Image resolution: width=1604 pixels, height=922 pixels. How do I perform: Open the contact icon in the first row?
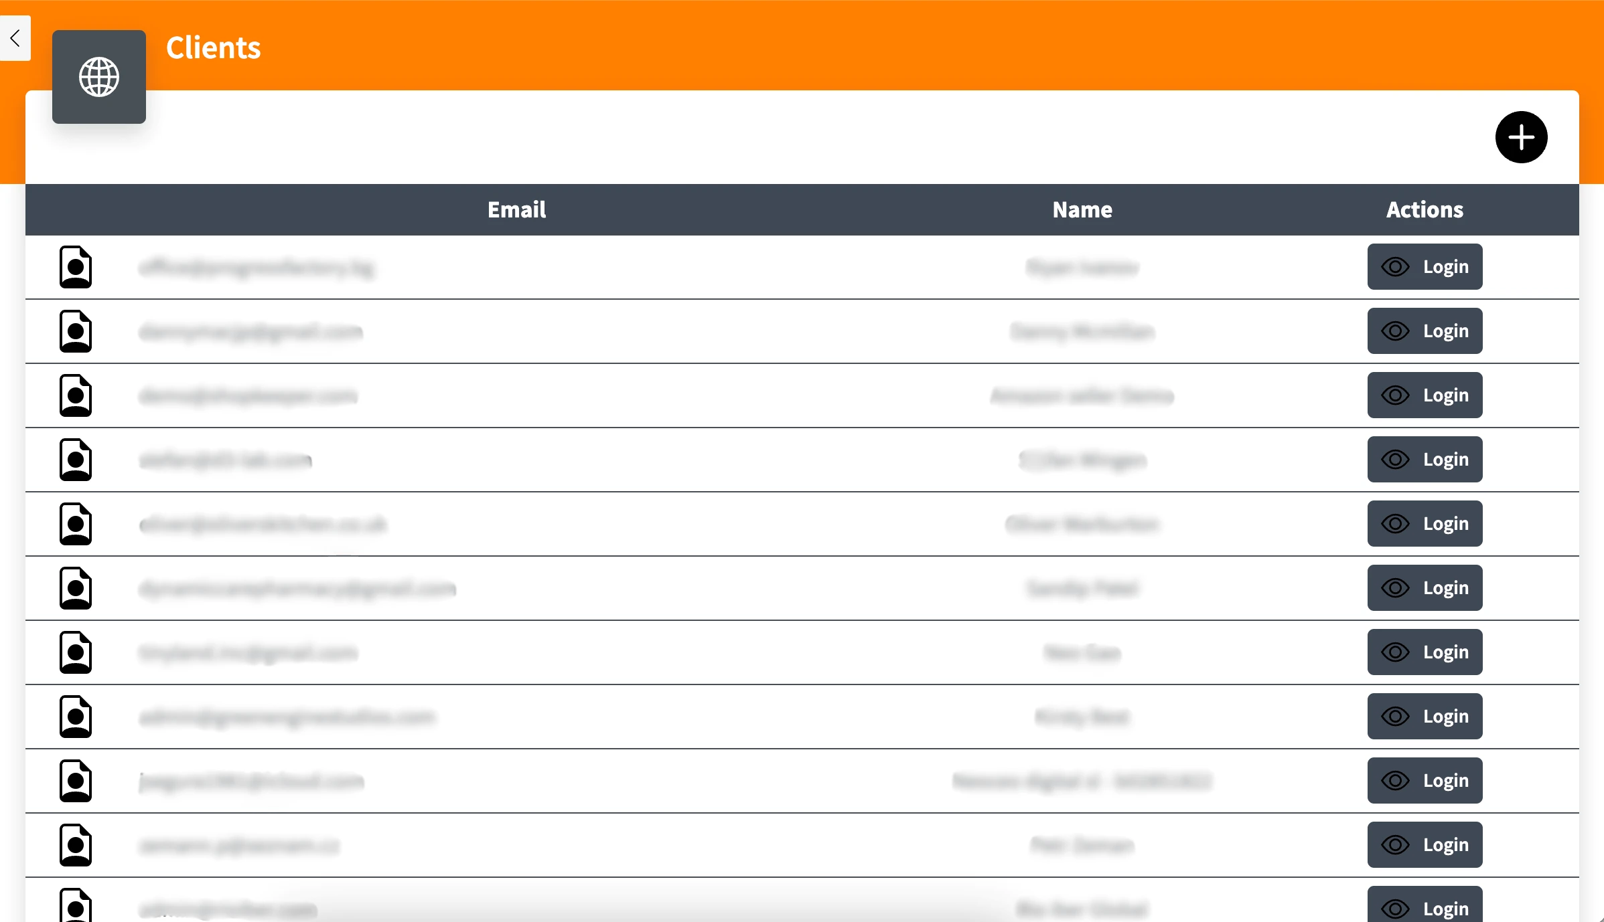(x=76, y=267)
